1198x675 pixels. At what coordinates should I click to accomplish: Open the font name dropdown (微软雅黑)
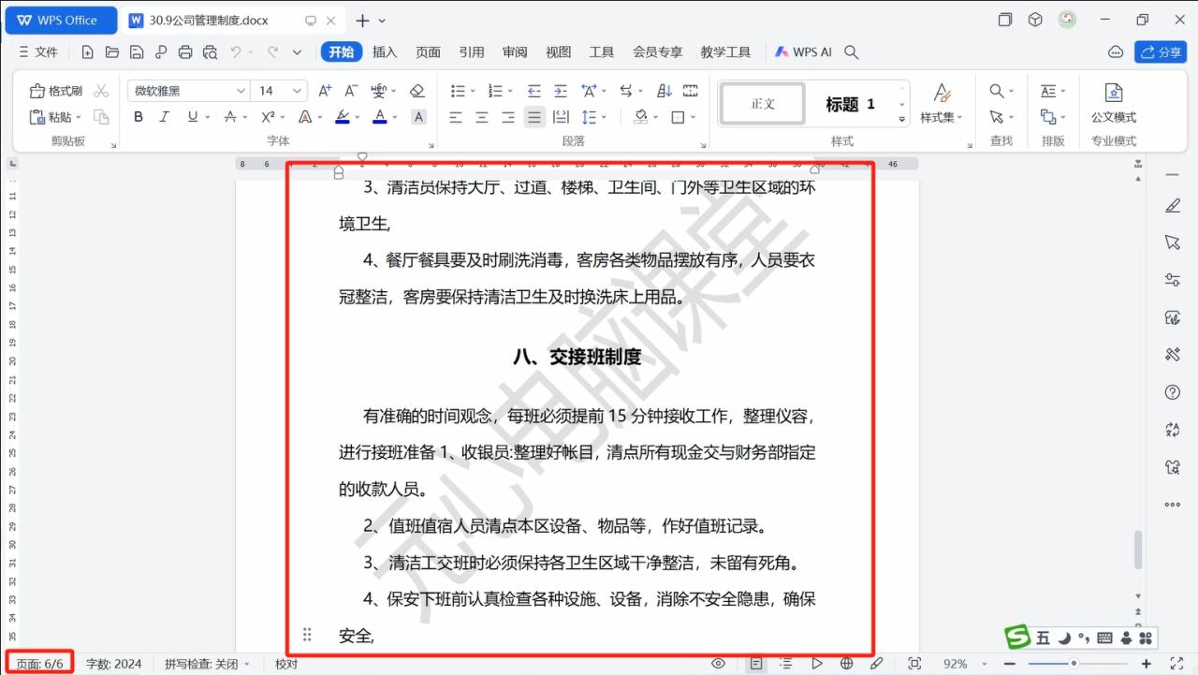pyautogui.click(x=241, y=91)
